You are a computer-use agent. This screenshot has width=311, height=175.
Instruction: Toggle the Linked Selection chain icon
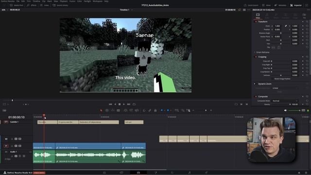(x=150, y=110)
